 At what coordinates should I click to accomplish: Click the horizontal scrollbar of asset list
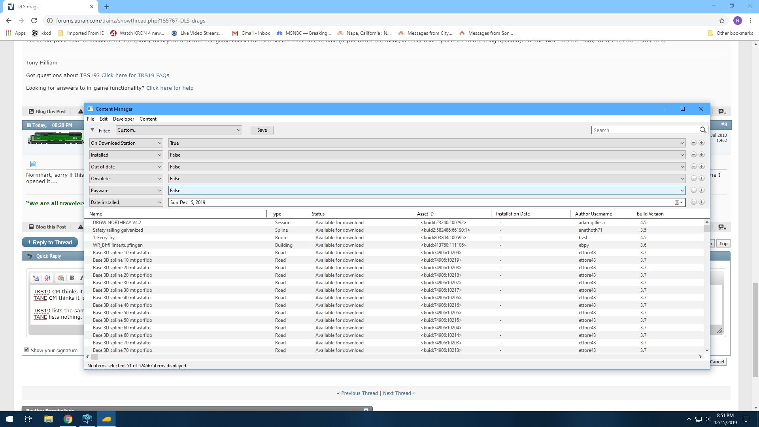(x=394, y=357)
